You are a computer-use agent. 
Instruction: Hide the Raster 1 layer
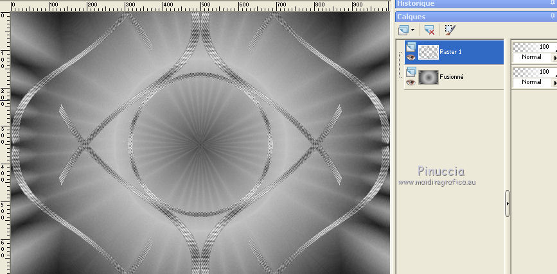click(411, 57)
